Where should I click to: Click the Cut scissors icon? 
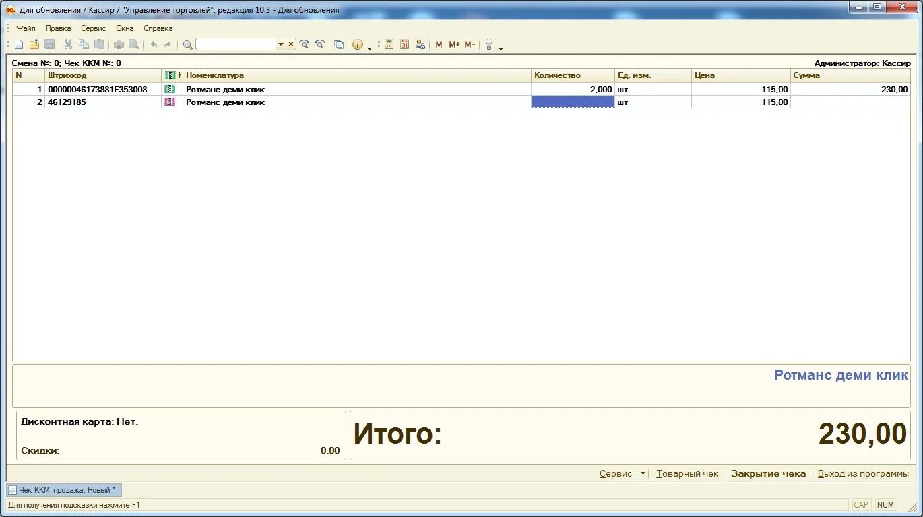(x=68, y=44)
